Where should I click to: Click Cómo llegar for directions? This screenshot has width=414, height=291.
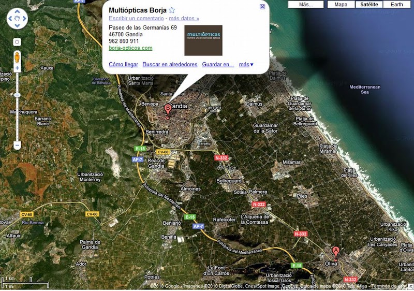point(123,64)
